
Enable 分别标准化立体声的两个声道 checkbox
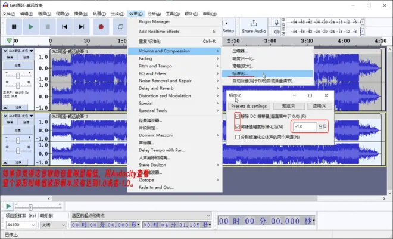pyautogui.click(x=238, y=137)
